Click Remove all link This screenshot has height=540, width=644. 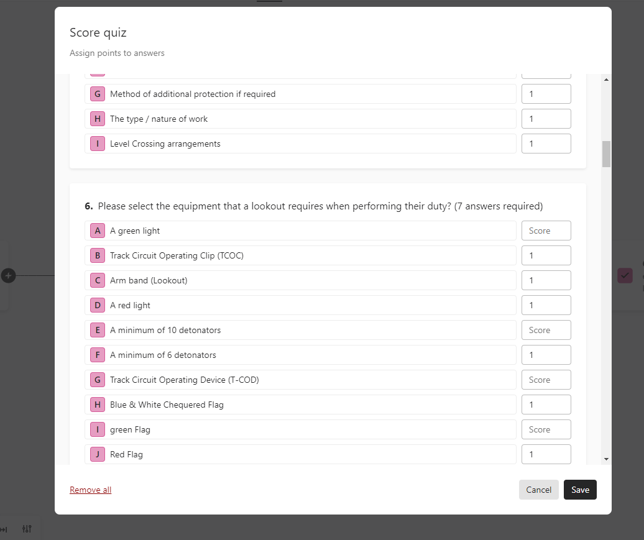[90, 490]
